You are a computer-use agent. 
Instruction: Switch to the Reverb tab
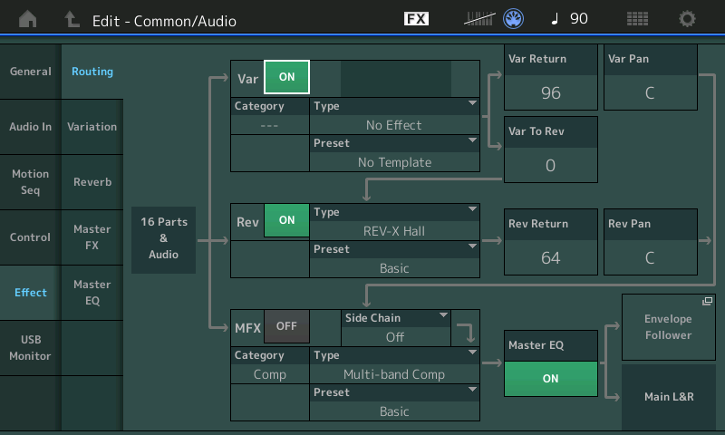(x=92, y=182)
